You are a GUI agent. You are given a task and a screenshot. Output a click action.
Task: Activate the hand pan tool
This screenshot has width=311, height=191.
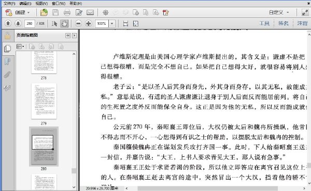tap(64, 24)
